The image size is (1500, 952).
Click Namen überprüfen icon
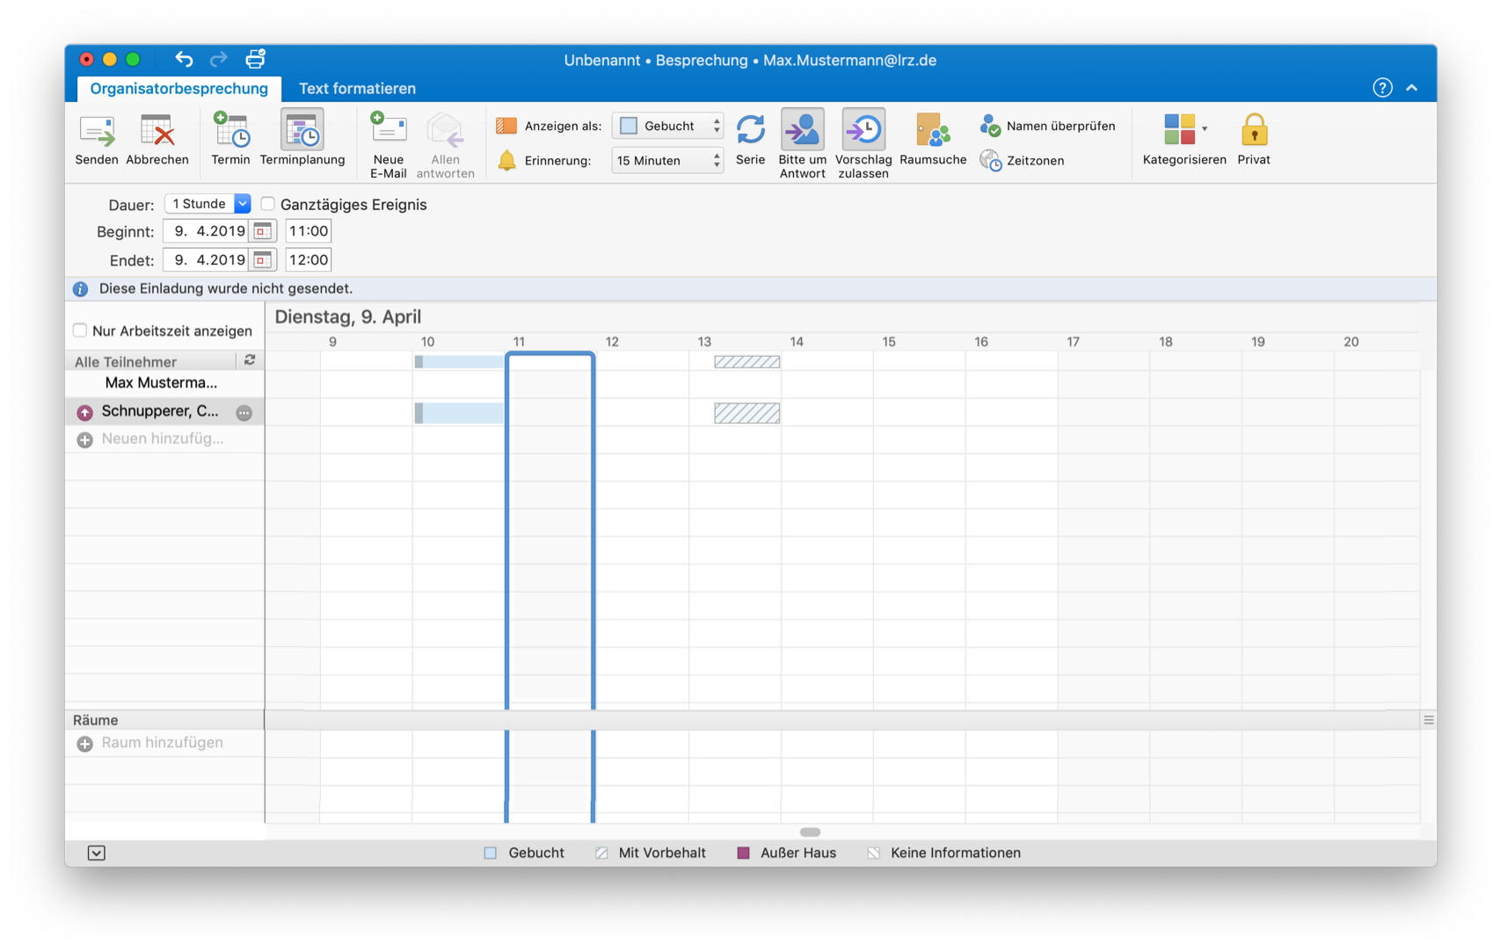click(991, 126)
